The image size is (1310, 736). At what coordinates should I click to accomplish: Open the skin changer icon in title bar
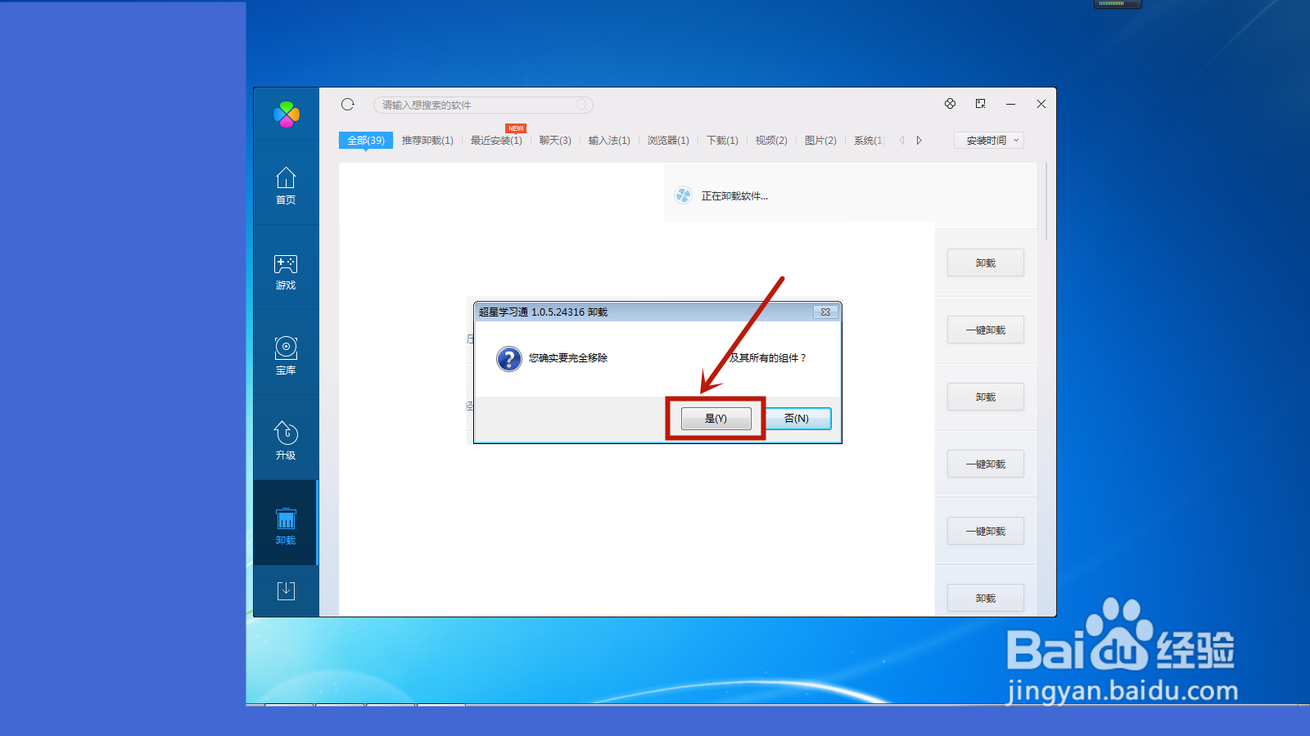(950, 104)
